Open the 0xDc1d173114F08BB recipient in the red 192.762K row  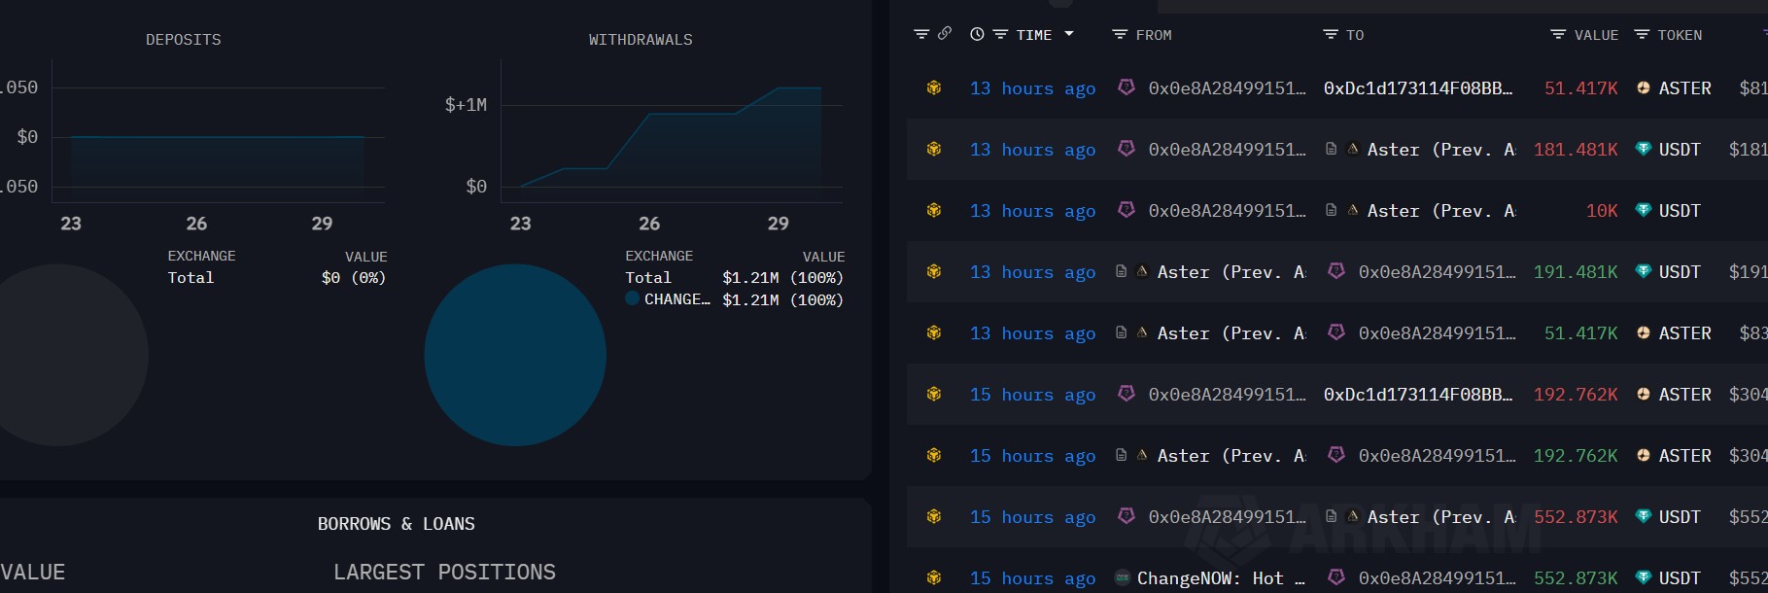[1418, 395]
